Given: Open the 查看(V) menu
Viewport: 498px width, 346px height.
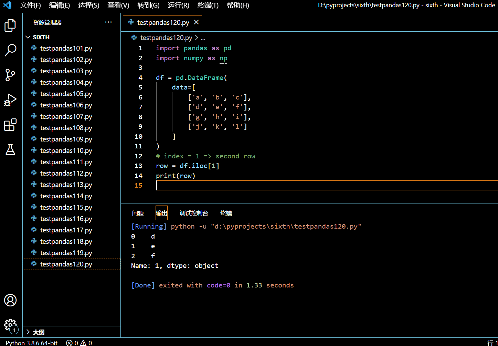Looking at the screenshot, I should 118,5.
